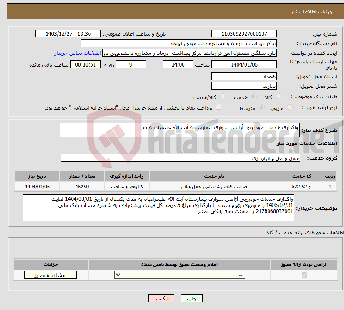Click the توضیحات خریدار resize handle
Image resolution: width=344 pixels, height=310 pixels.
tap(25, 219)
